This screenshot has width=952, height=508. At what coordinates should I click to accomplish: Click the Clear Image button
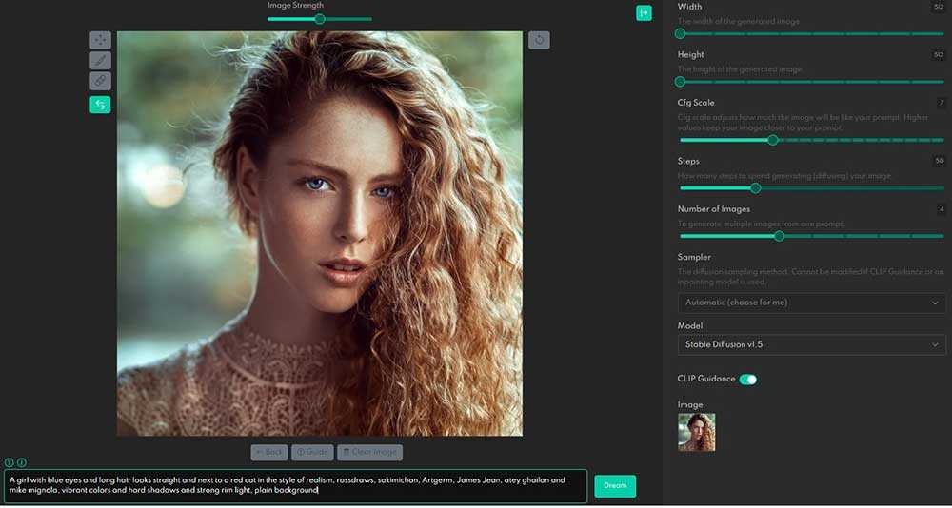click(370, 453)
